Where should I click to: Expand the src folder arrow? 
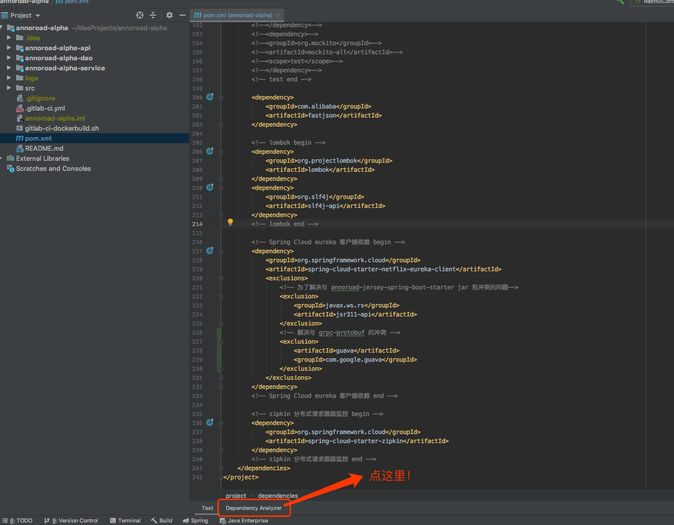(x=9, y=88)
